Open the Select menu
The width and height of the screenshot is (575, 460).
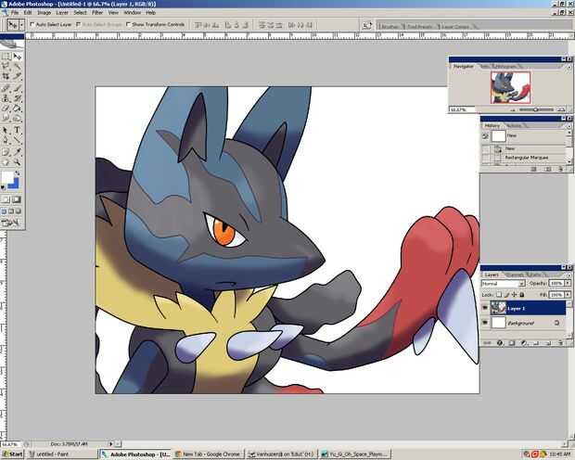point(80,12)
